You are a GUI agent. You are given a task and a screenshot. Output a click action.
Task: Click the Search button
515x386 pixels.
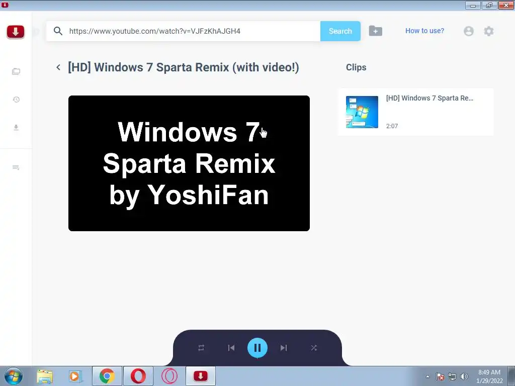click(340, 31)
